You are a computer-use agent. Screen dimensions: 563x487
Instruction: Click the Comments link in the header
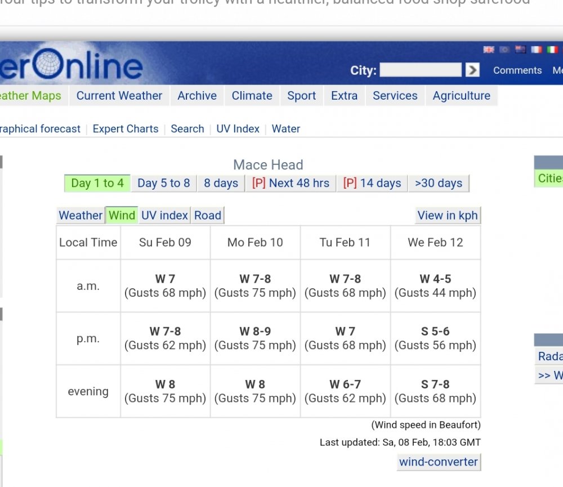[517, 70]
